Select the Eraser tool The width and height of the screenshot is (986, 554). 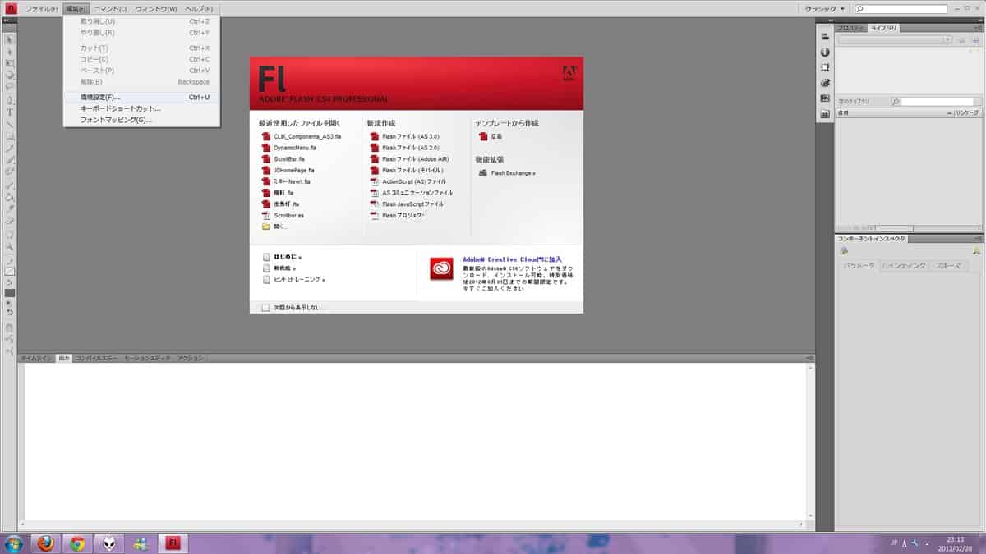[x=10, y=221]
